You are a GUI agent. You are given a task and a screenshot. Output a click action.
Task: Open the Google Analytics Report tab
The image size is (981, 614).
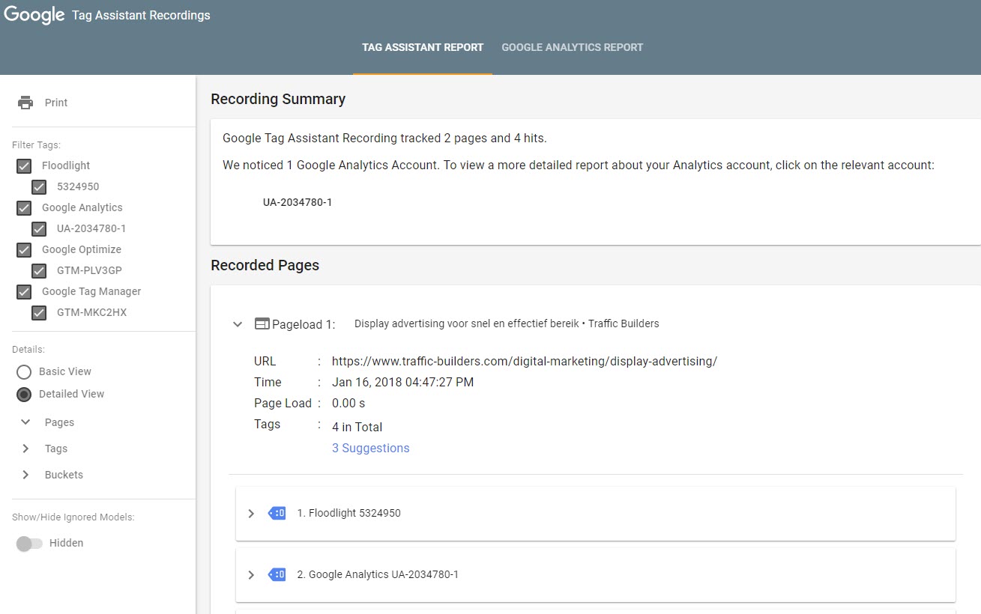pyautogui.click(x=573, y=47)
